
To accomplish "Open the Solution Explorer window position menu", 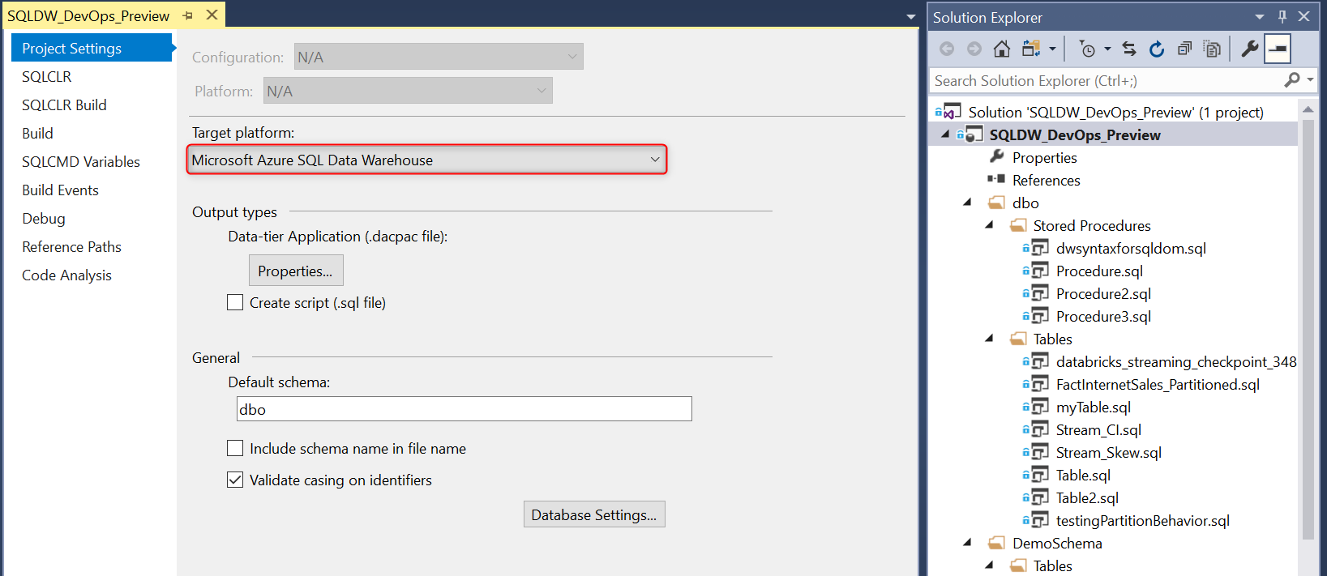I will 1260,17.
